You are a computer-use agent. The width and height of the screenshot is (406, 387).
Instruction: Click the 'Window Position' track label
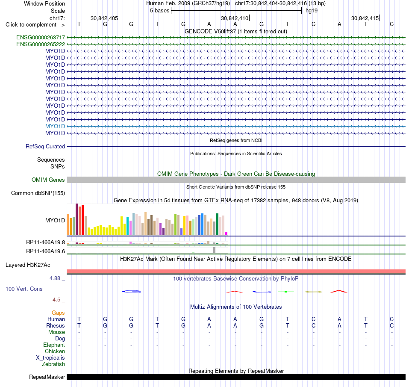click(44, 3)
